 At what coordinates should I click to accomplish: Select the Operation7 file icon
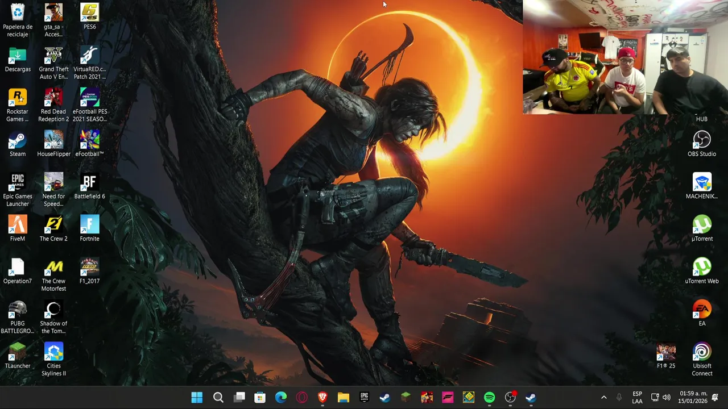[18, 271]
